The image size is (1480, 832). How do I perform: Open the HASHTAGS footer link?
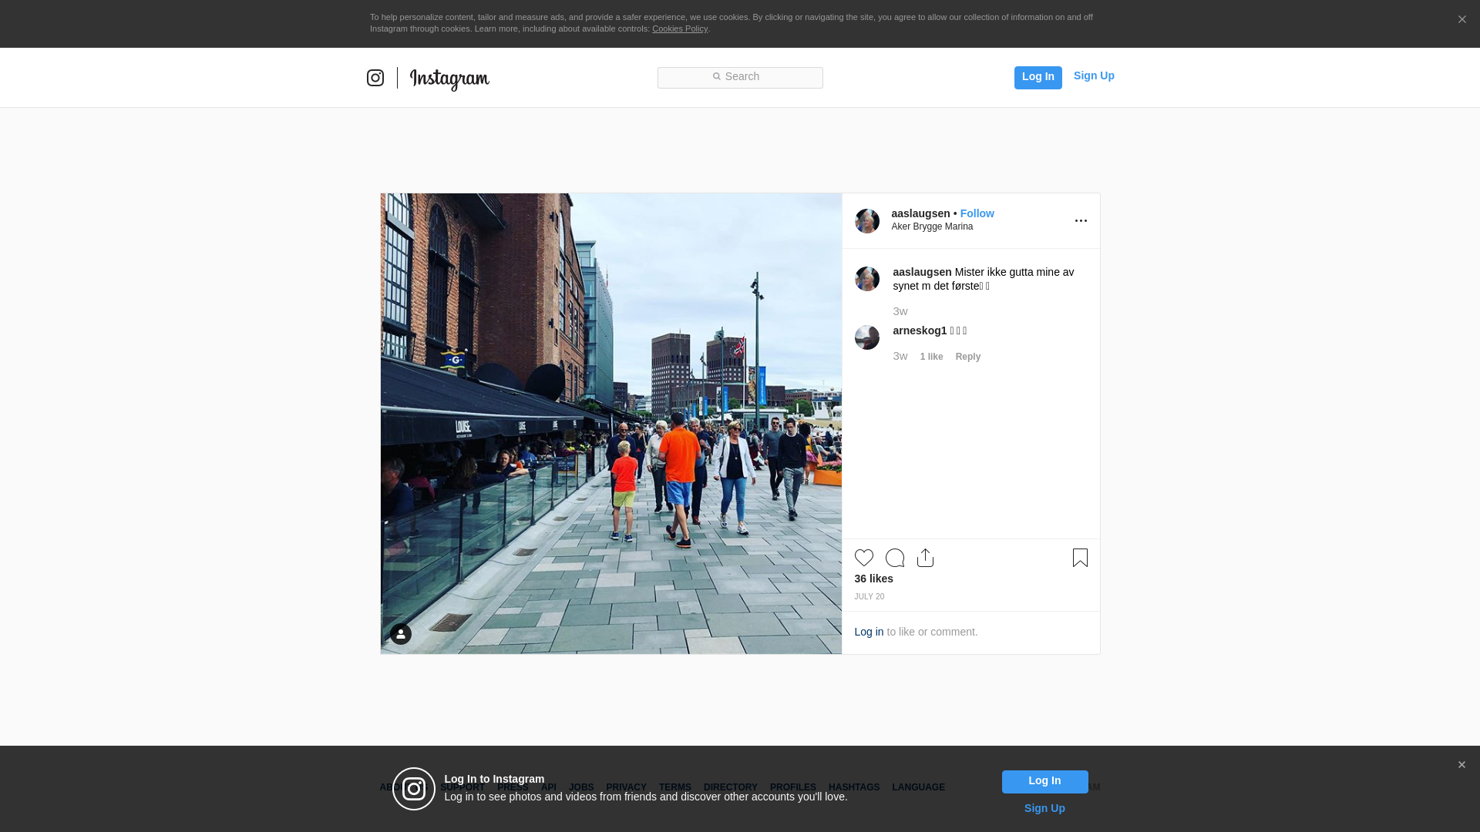tap(854, 787)
